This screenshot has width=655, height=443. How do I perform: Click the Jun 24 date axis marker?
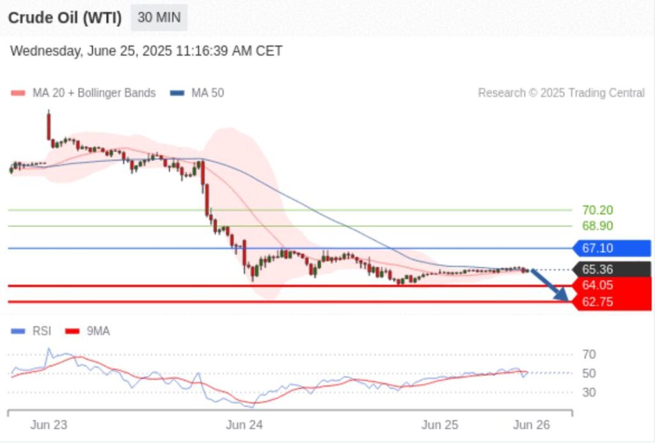[245, 425]
